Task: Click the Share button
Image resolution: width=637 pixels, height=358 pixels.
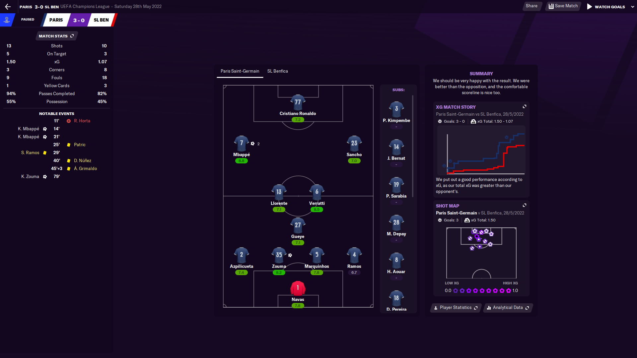Action: (x=531, y=6)
